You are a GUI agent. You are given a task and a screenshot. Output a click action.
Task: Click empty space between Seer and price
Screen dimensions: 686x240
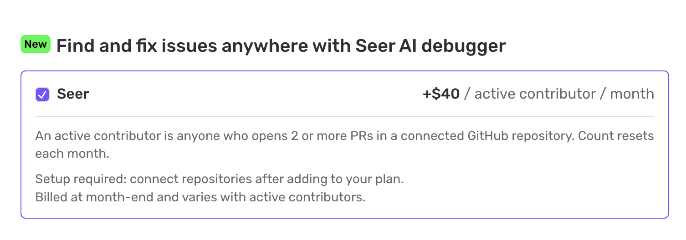tap(255, 94)
